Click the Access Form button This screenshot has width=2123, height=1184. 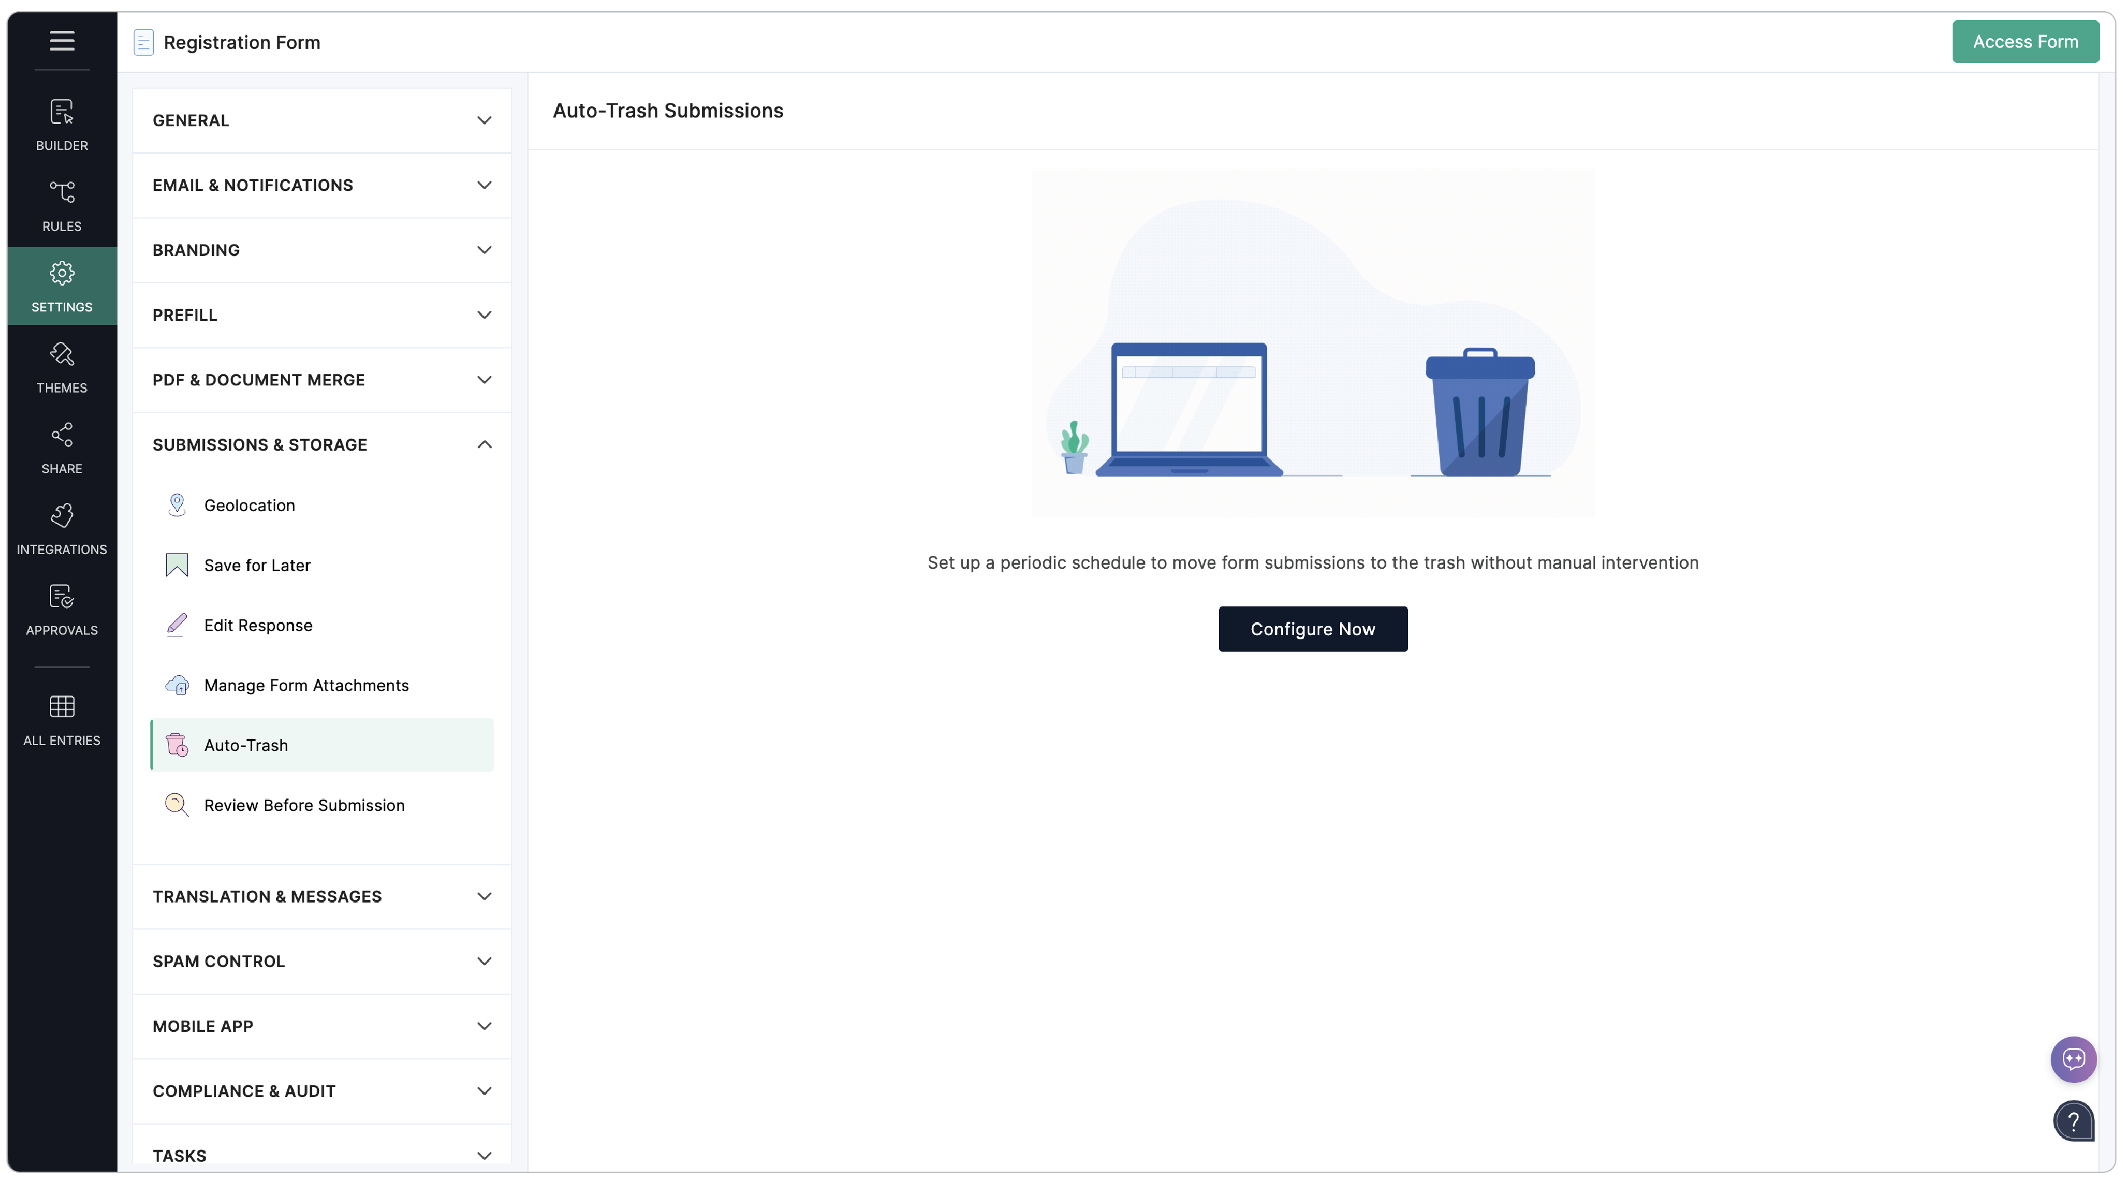tap(2025, 41)
